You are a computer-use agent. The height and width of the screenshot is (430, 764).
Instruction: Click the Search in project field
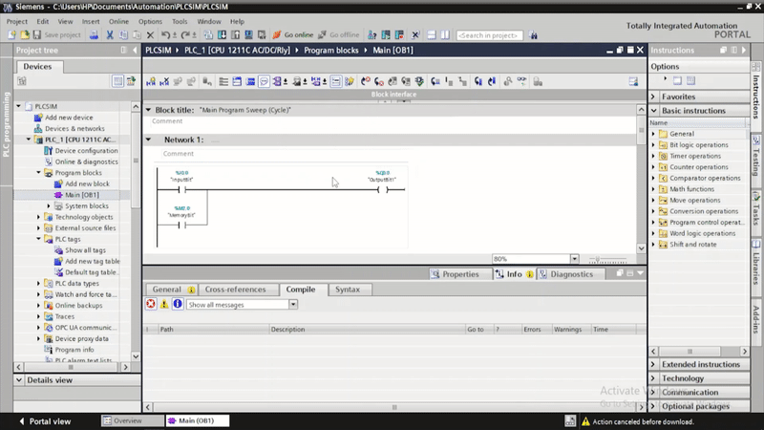coord(488,34)
